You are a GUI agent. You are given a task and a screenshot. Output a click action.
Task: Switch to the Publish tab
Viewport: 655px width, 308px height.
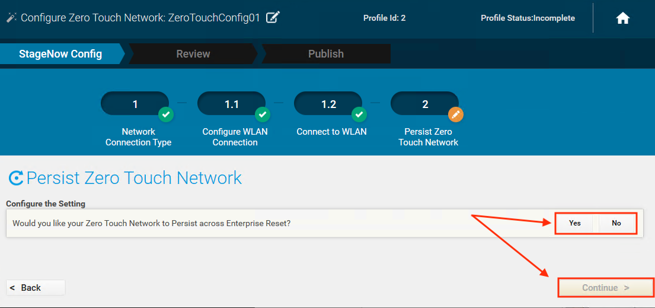click(325, 54)
